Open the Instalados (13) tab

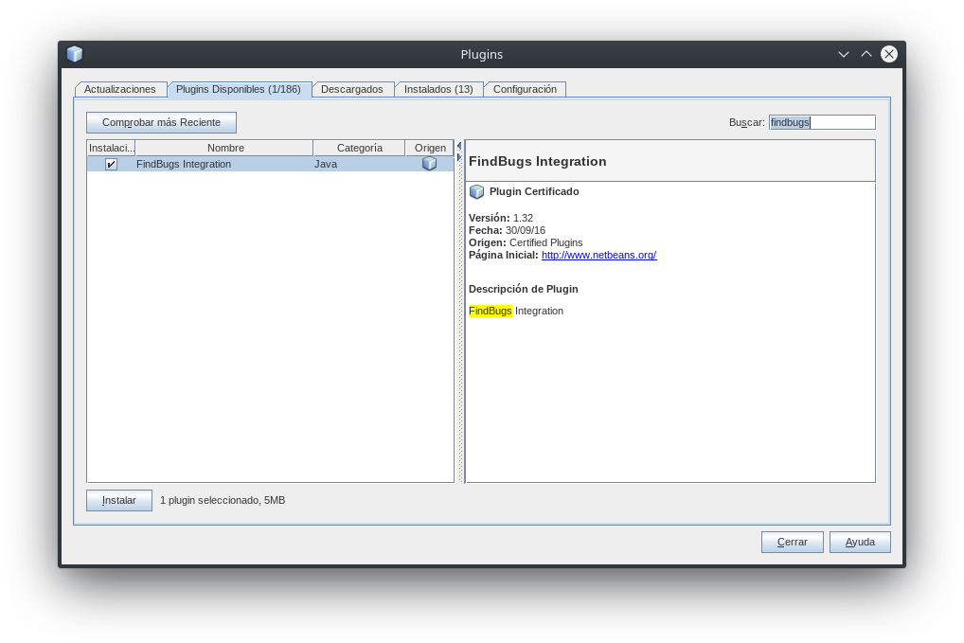(x=438, y=89)
